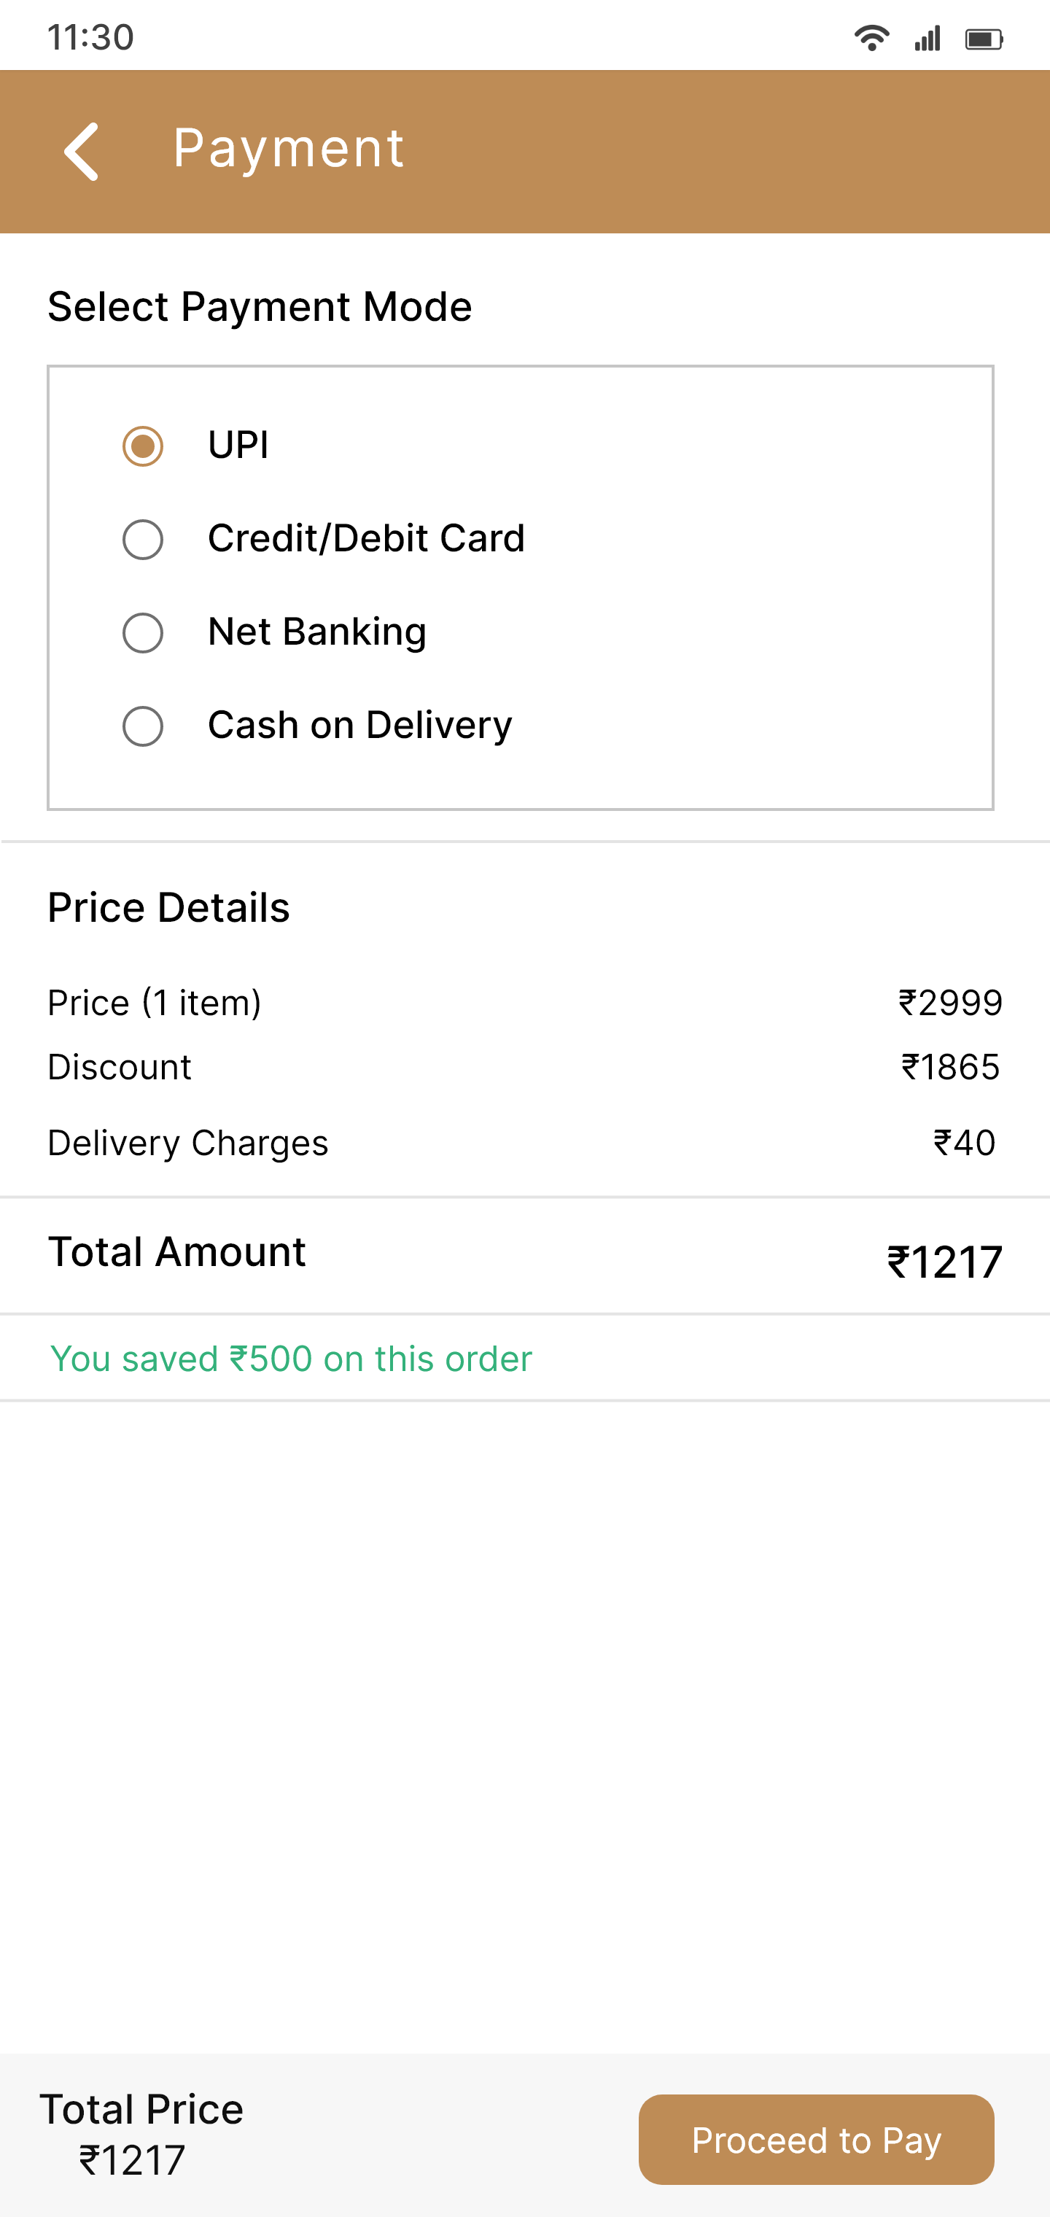The width and height of the screenshot is (1050, 2217).
Task: Tap the Net Banking label
Action: (316, 632)
